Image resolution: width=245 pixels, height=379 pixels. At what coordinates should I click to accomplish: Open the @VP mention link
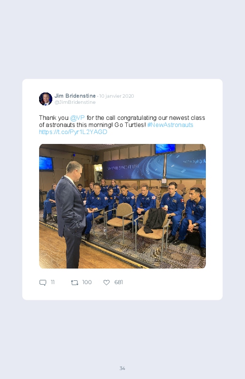77,118
